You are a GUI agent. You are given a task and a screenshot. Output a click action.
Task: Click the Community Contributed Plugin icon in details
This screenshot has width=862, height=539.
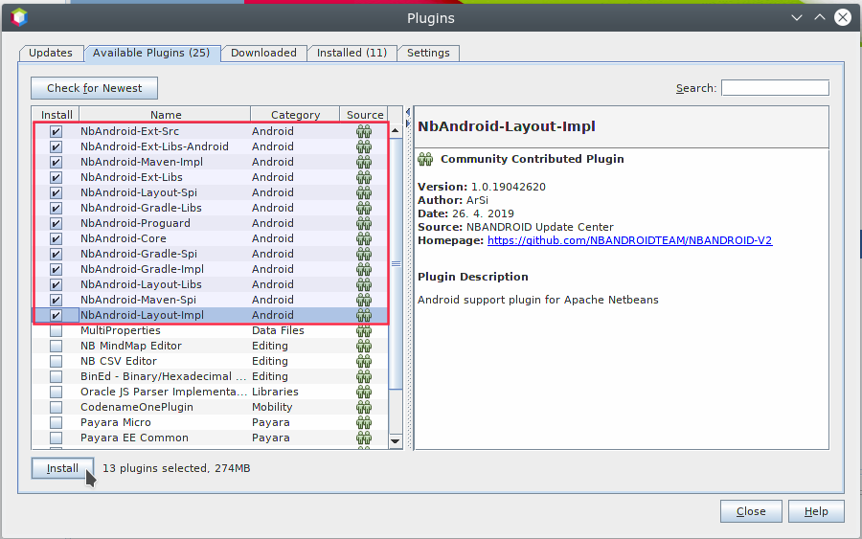click(425, 159)
